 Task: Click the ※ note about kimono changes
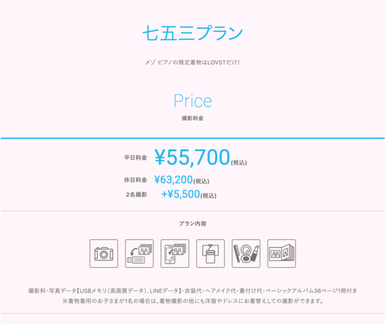(x=192, y=301)
